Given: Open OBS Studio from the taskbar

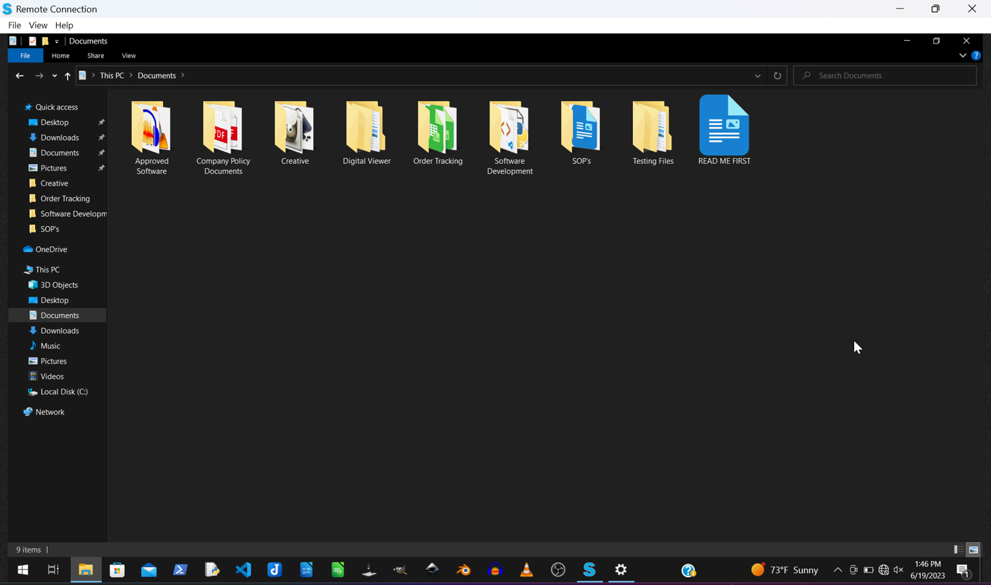Looking at the screenshot, I should click(558, 570).
